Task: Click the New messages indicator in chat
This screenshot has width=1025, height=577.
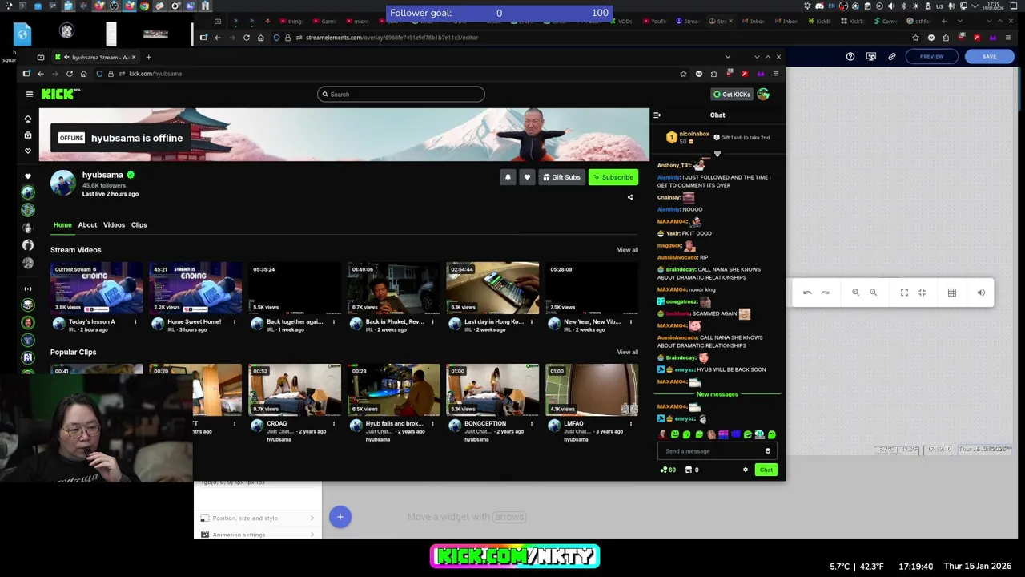Action: click(717, 394)
